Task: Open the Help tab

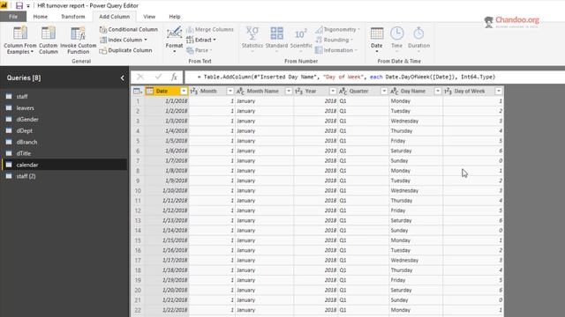Action: point(175,17)
